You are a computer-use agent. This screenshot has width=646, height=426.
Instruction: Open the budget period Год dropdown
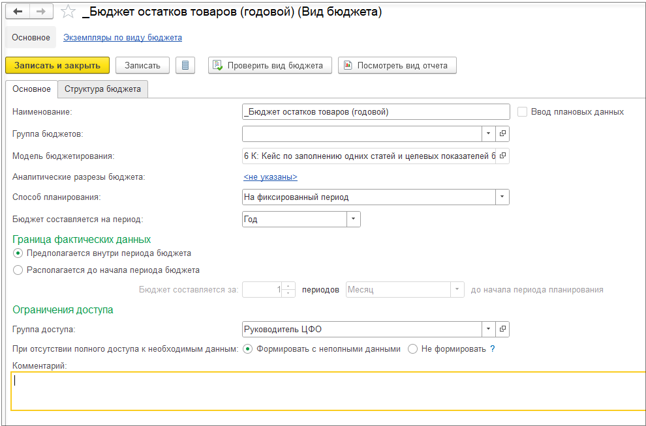click(x=353, y=220)
